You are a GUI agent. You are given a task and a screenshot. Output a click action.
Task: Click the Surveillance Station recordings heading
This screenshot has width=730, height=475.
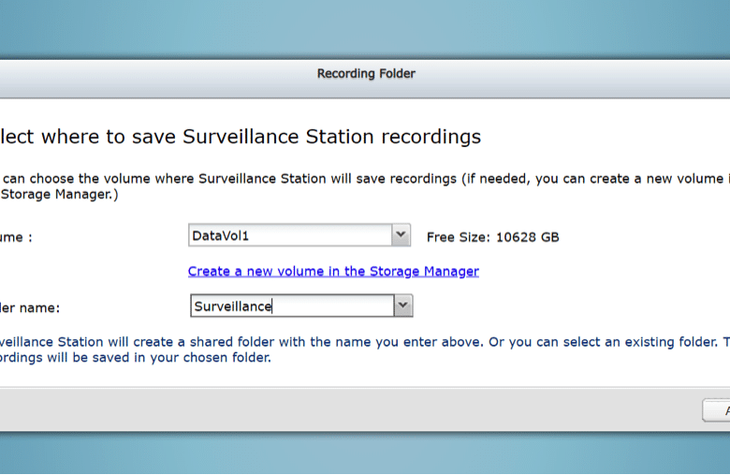point(241,137)
